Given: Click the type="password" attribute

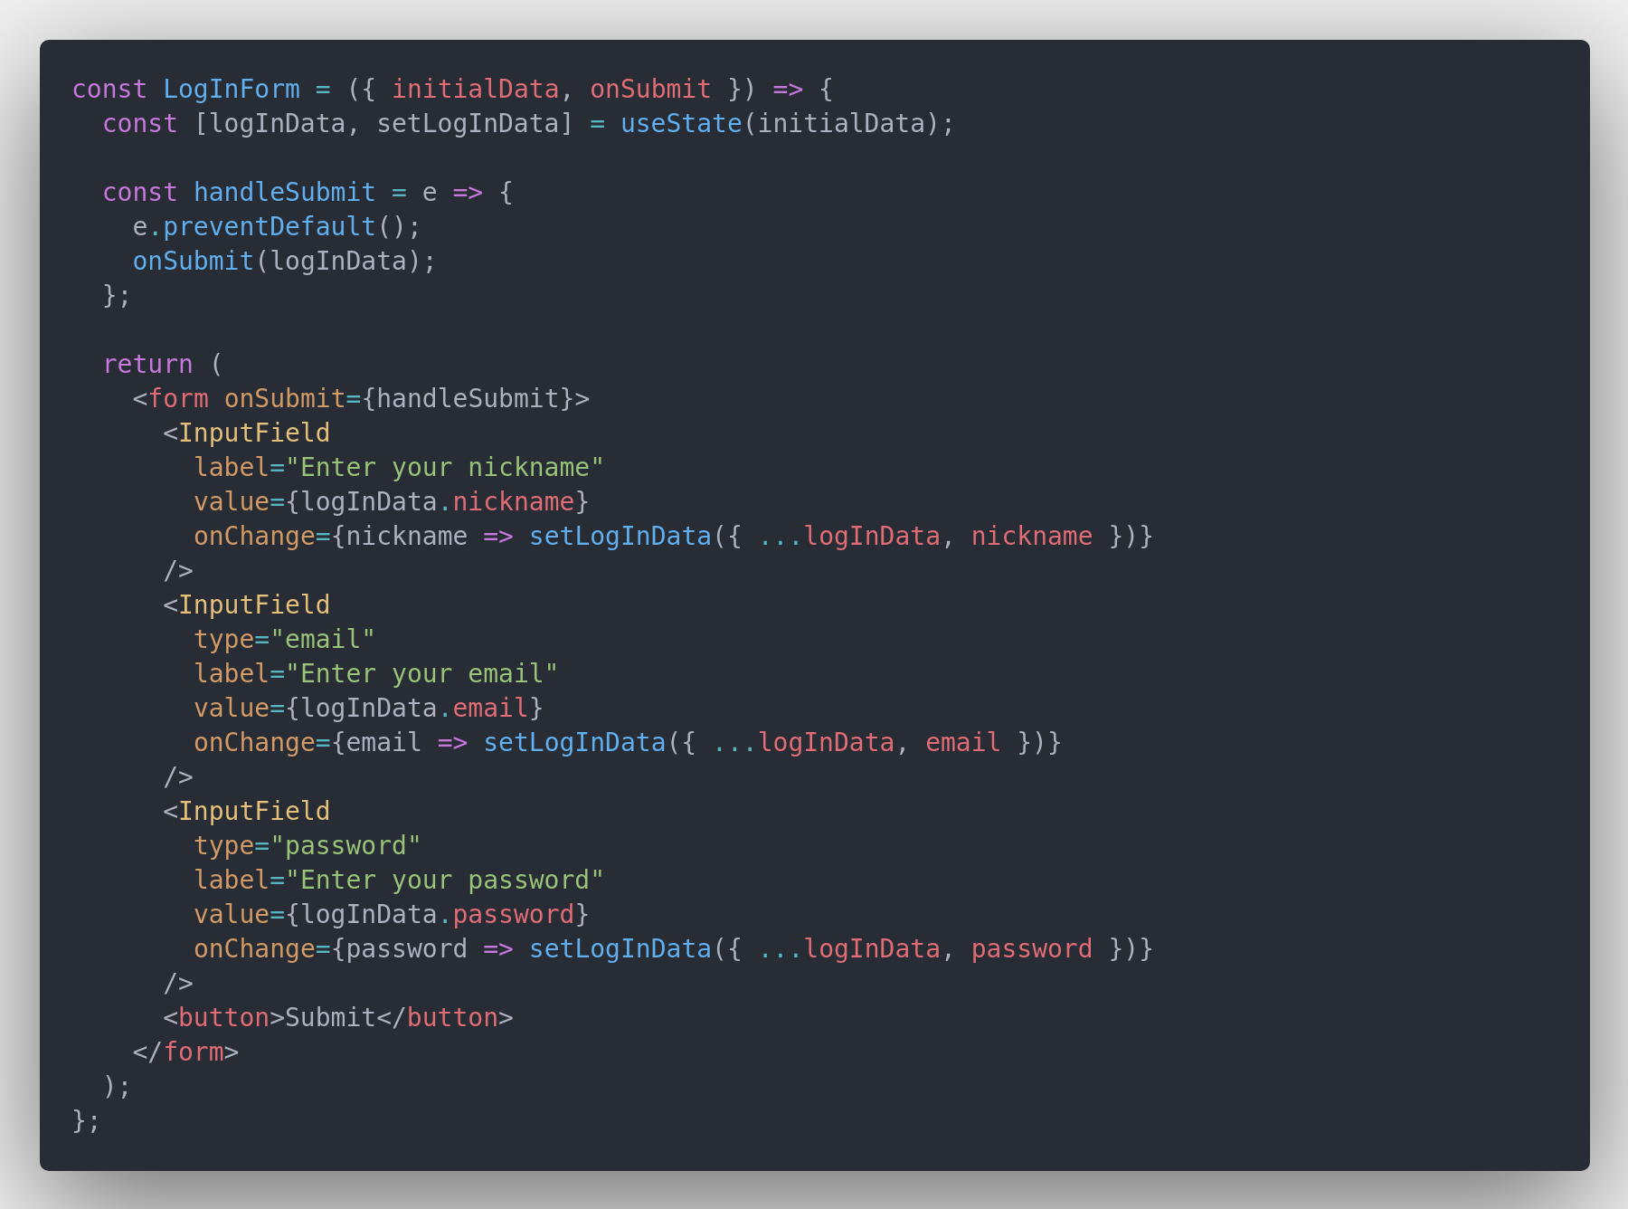Looking at the screenshot, I should point(308,845).
